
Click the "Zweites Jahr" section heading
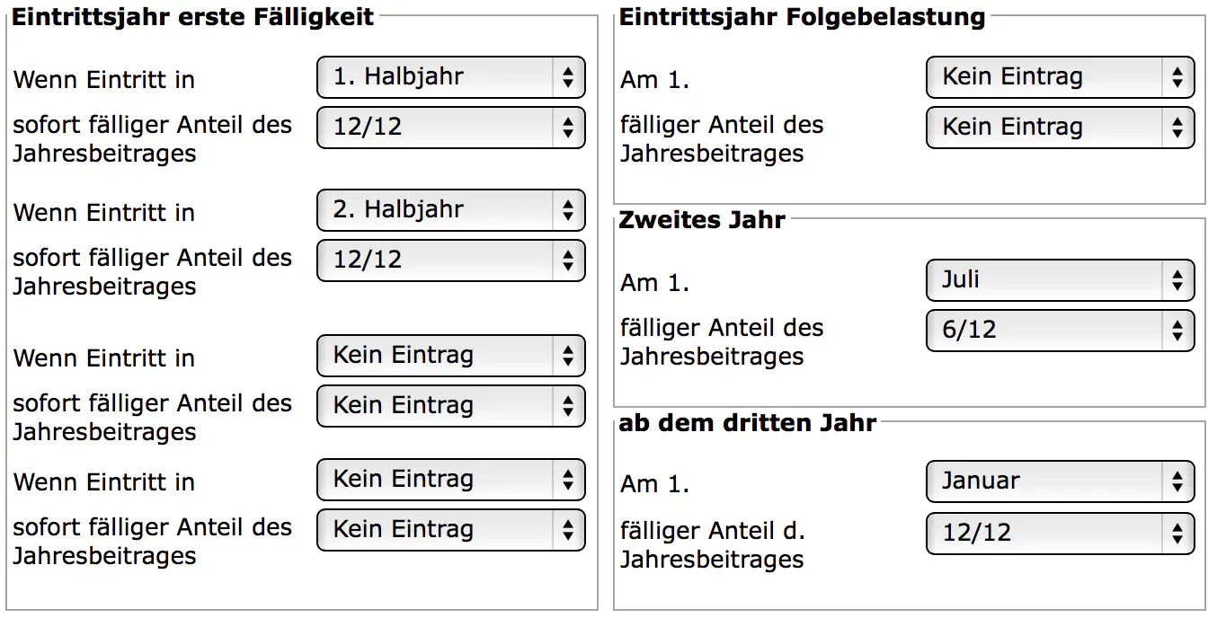coord(700,219)
